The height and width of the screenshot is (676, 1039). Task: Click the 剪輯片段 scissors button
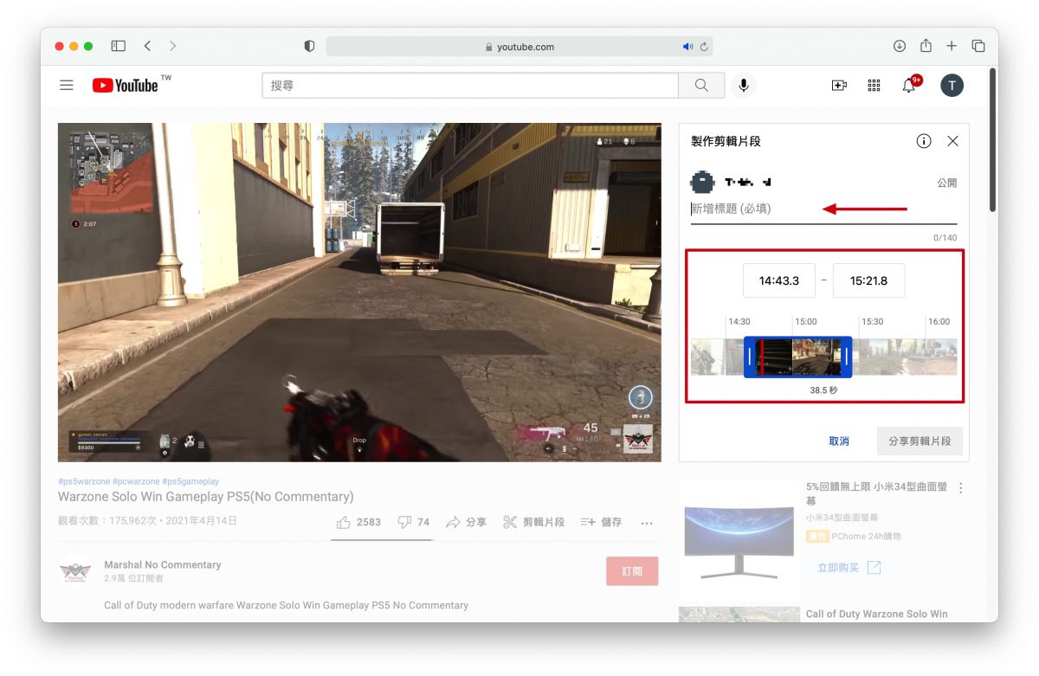pos(533,522)
